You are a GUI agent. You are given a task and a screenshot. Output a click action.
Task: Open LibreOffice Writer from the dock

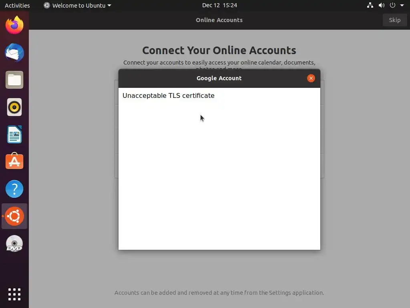tap(14, 134)
